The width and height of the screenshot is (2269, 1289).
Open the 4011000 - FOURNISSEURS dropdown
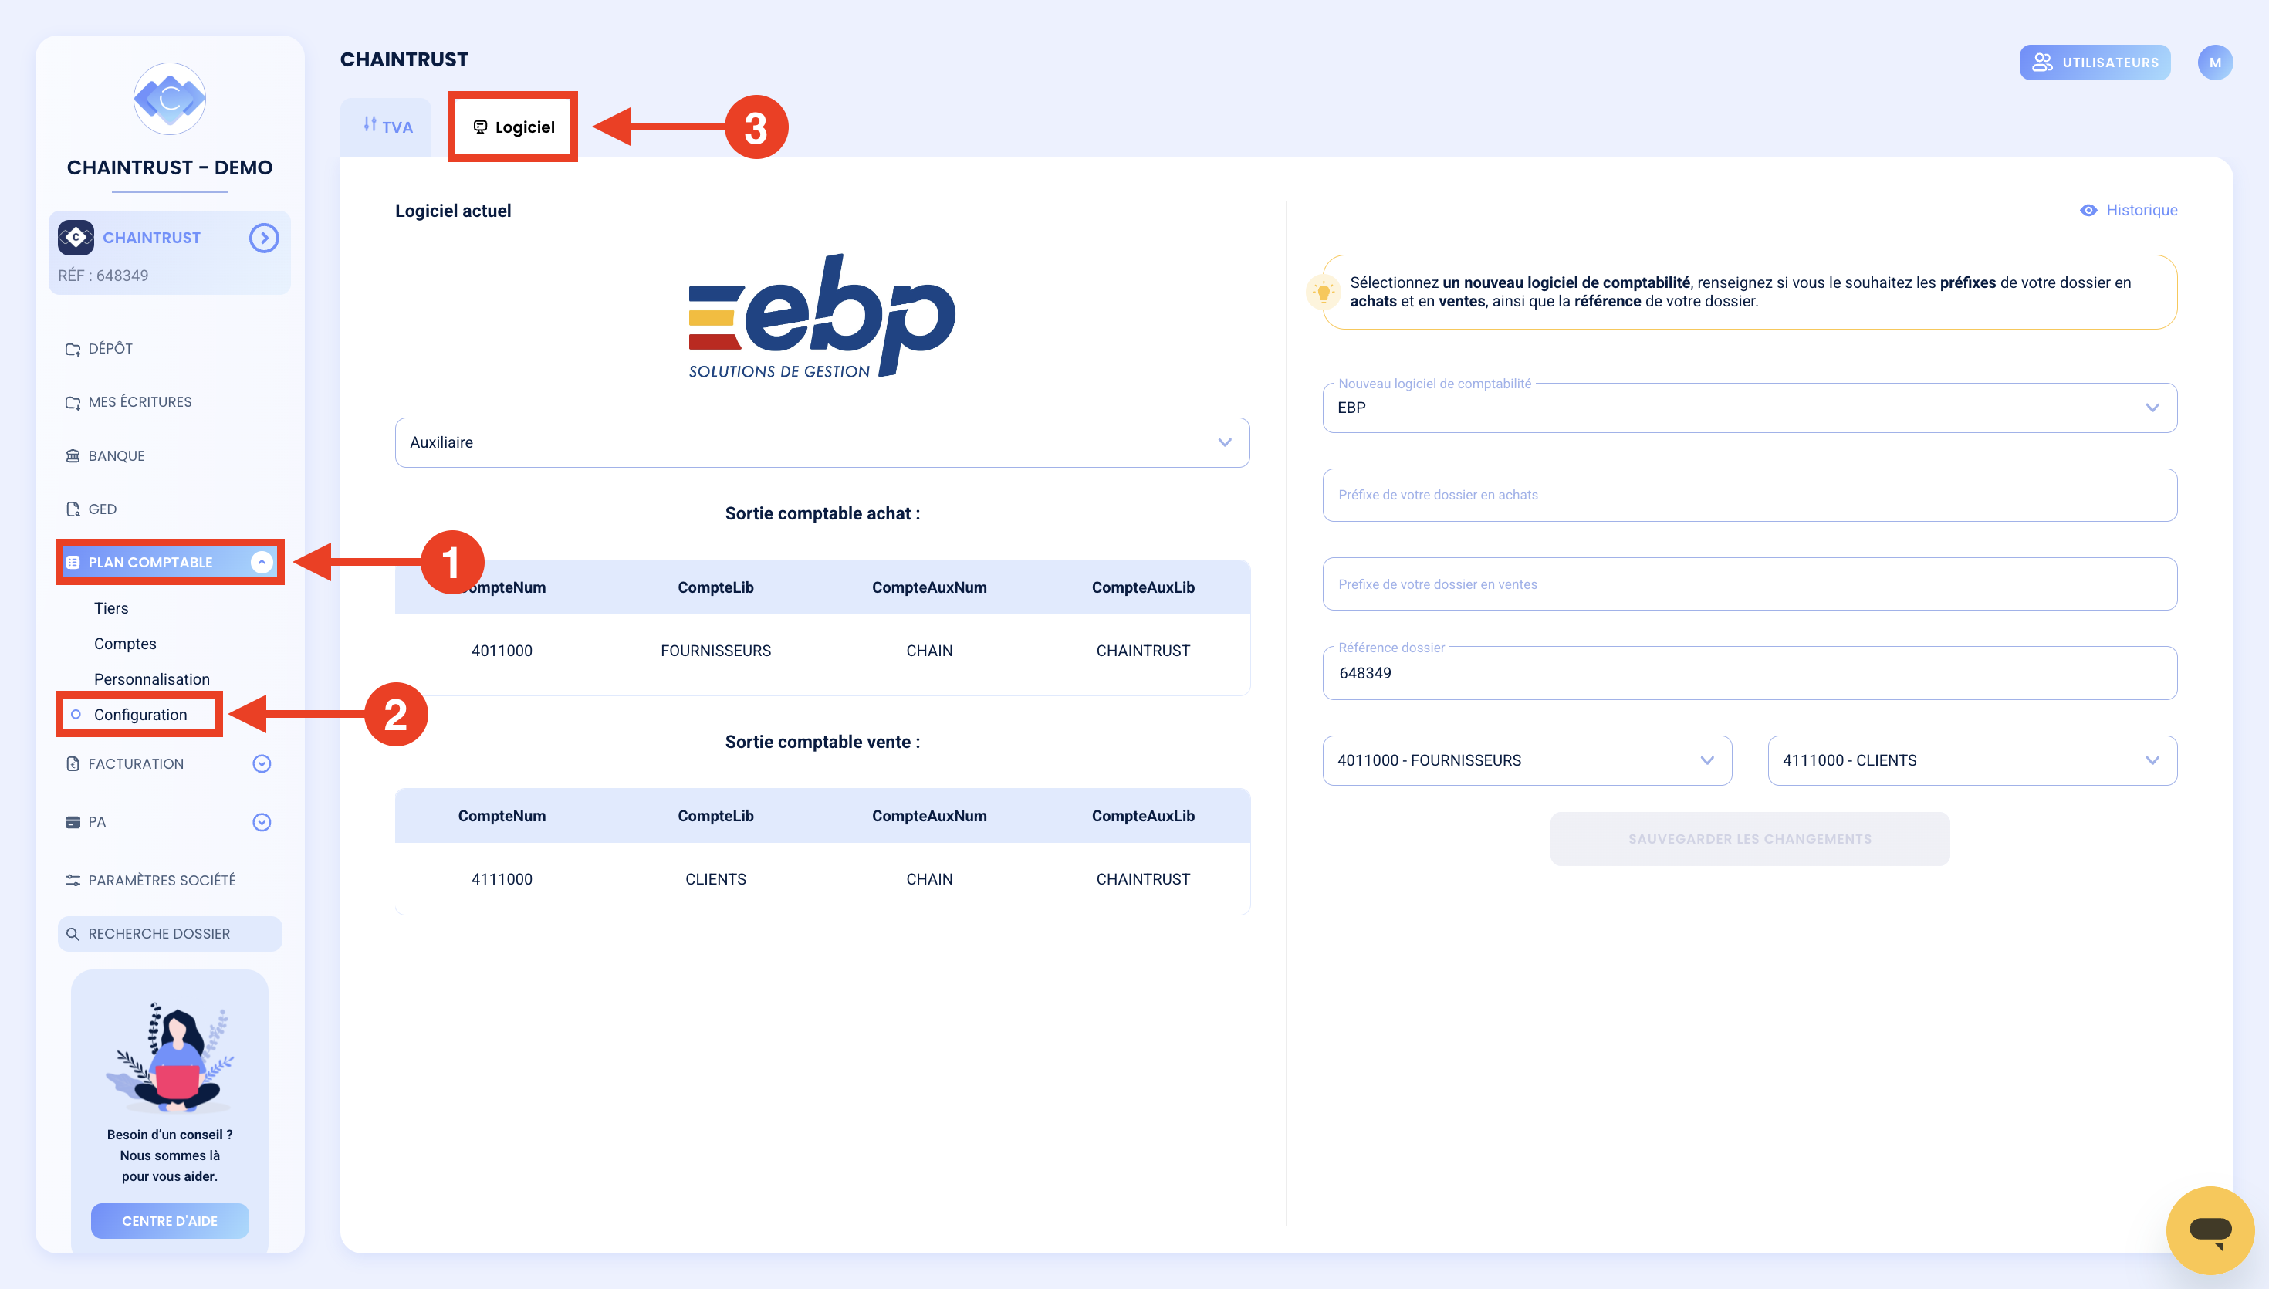tap(1527, 760)
